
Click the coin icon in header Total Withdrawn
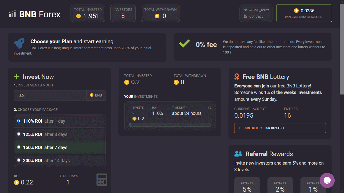(157, 16)
